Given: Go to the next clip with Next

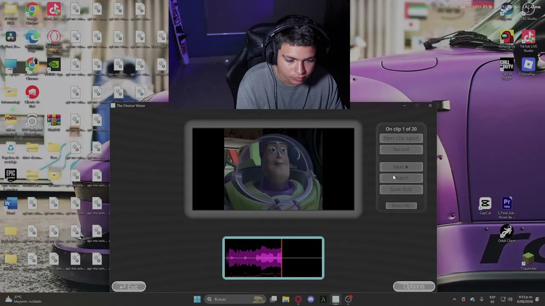Looking at the screenshot, I should click(x=401, y=167).
